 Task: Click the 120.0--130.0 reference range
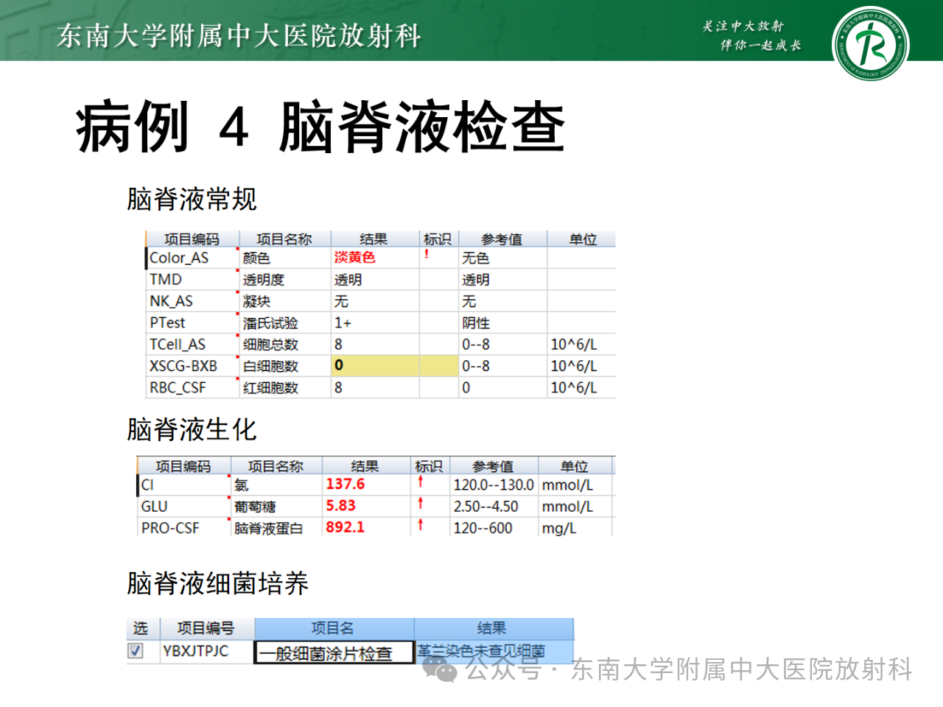[x=494, y=485]
